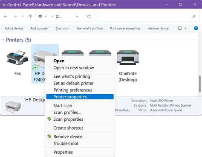Choose Printer properties

point(80,97)
